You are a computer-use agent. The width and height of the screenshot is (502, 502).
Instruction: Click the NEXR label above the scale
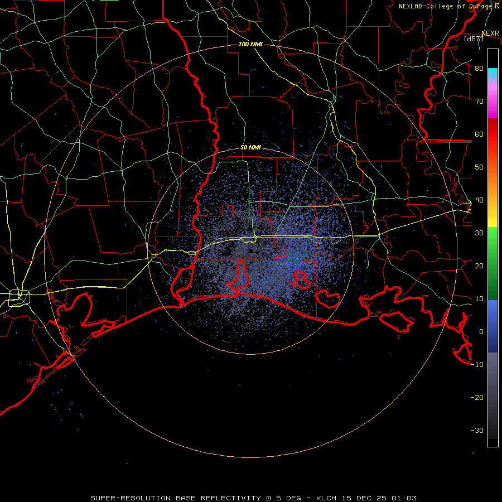(490, 33)
